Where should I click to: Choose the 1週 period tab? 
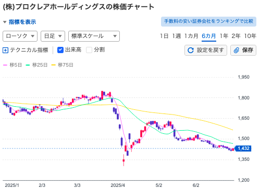tap(177, 36)
